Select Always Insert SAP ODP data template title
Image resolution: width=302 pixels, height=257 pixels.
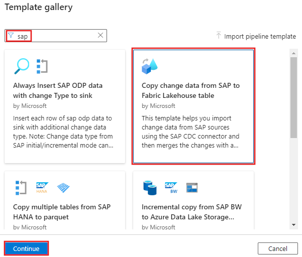58,90
